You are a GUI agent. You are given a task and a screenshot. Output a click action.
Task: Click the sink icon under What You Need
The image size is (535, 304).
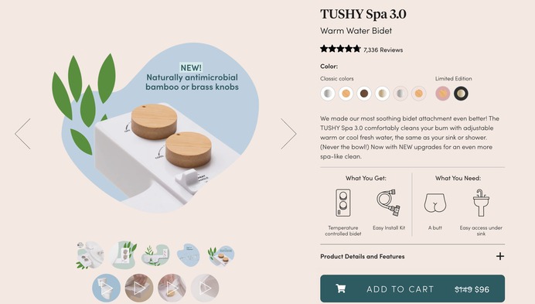(x=481, y=203)
